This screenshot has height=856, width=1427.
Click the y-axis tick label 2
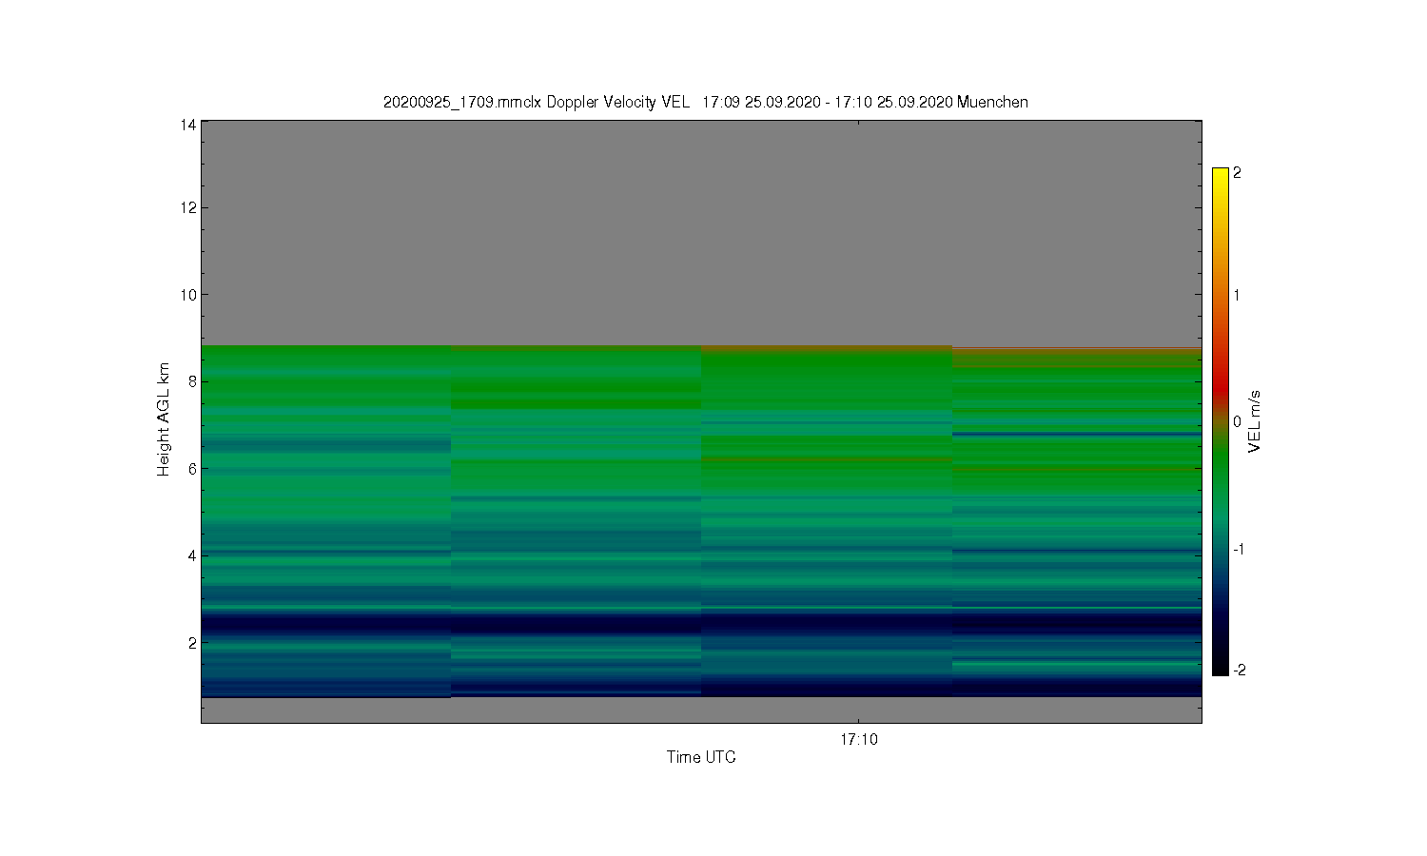click(x=192, y=642)
